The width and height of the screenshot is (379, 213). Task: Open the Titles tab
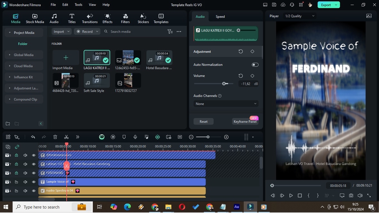tap(71, 19)
